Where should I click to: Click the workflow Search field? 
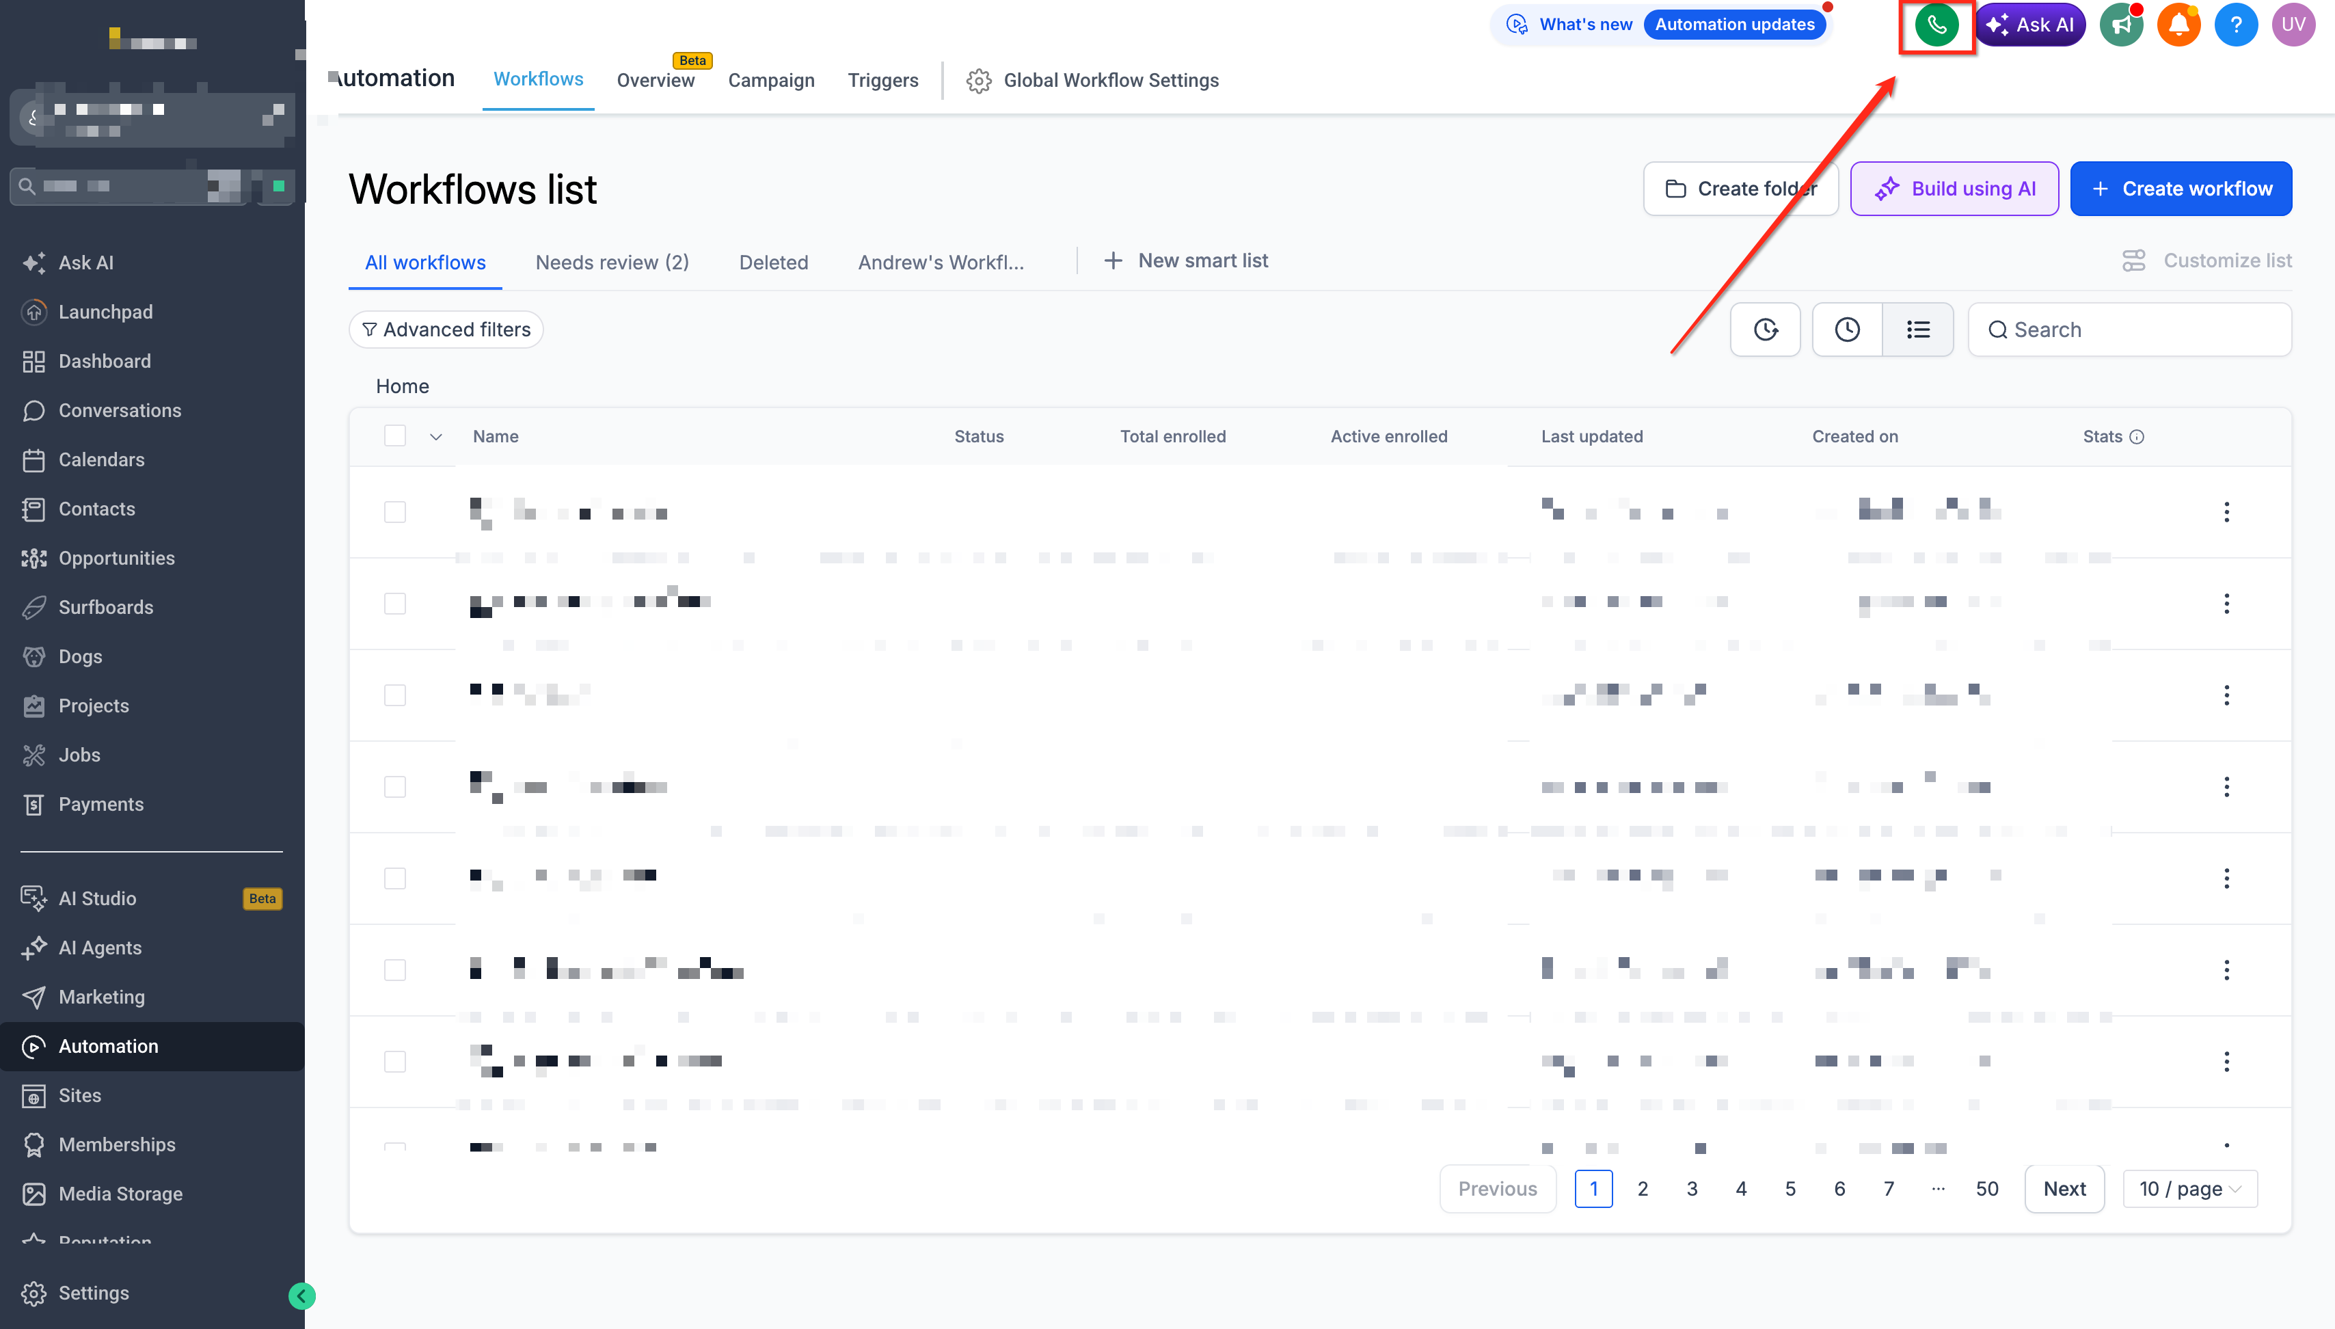click(2129, 330)
